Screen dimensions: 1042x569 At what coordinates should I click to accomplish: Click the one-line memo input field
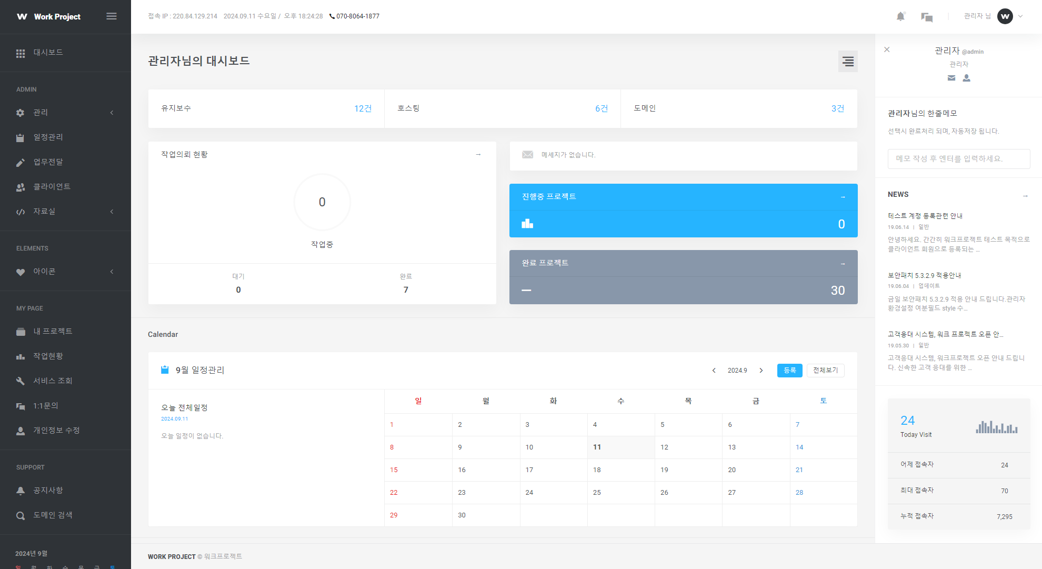(x=958, y=159)
